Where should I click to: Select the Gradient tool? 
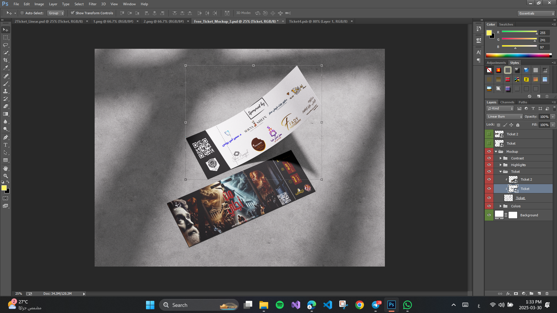6,114
